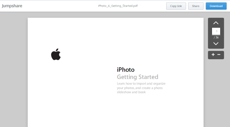Screen dimensions: 230x127
Task: Zoom out with the minus icon
Action: pyautogui.click(x=219, y=55)
